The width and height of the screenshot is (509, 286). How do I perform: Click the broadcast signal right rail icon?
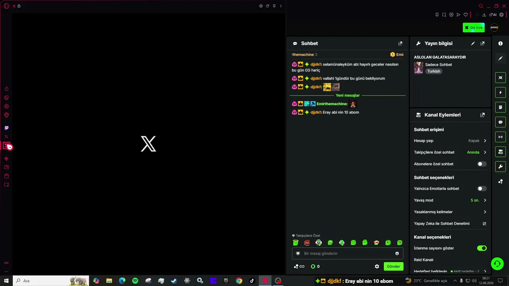501,137
